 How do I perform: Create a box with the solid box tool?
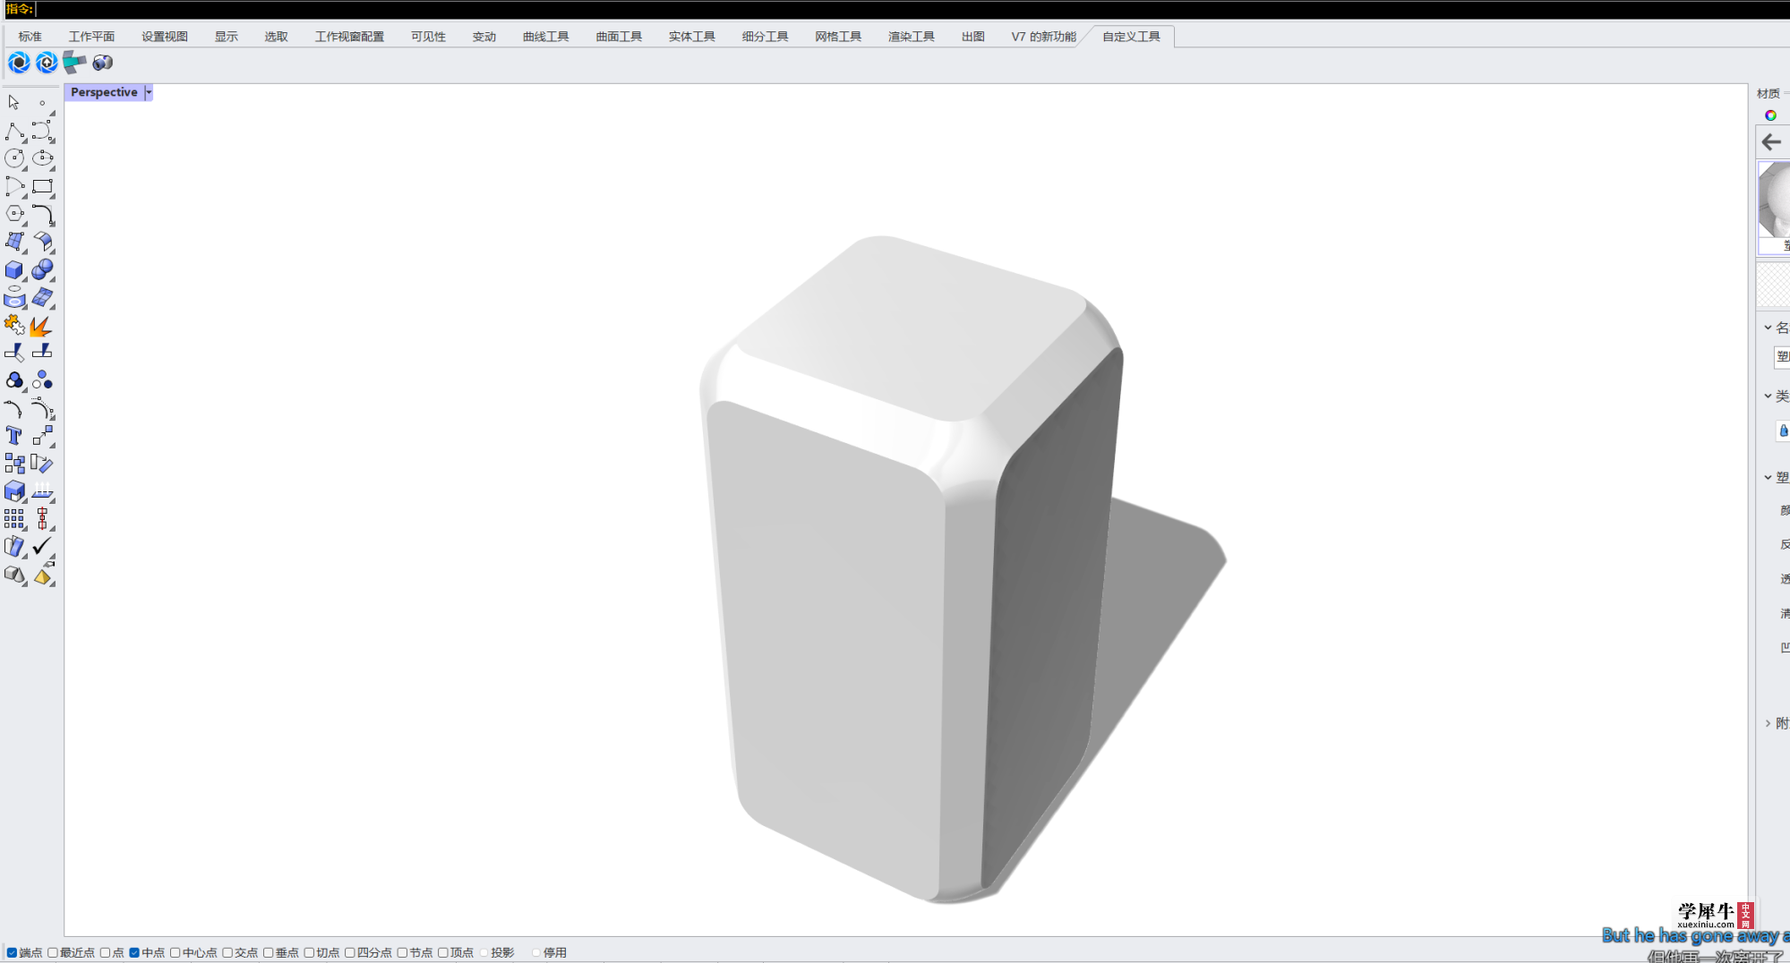(14, 269)
